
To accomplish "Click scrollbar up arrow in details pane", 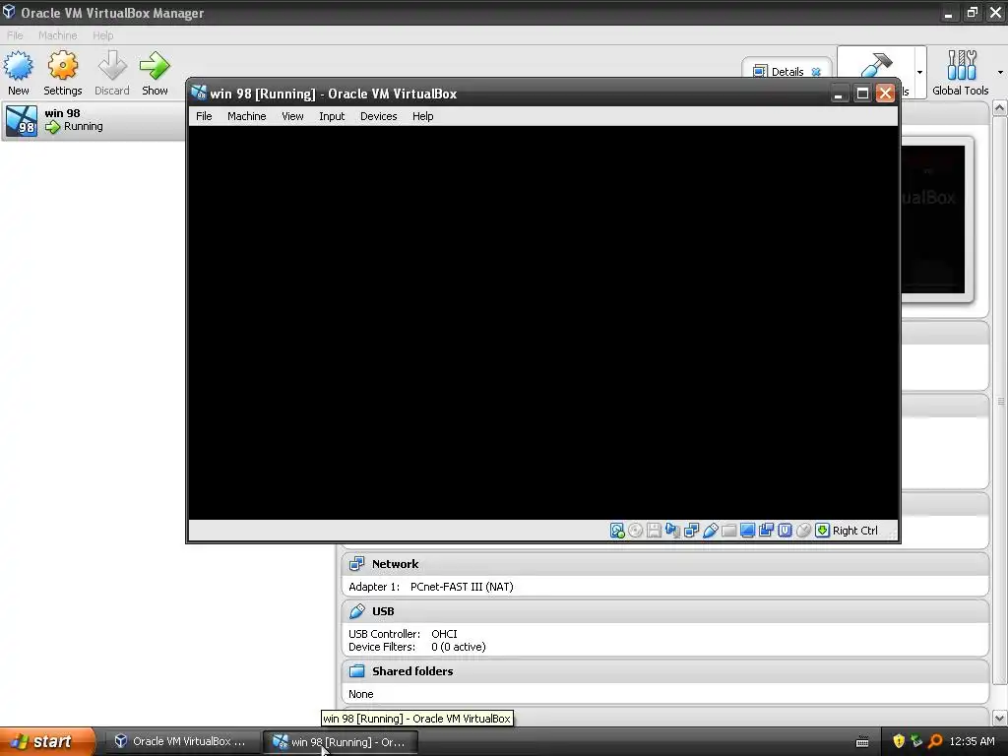I will [x=1000, y=108].
